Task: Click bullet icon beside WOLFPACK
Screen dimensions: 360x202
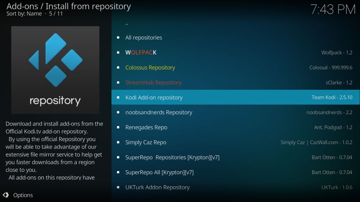Action: coord(118,53)
